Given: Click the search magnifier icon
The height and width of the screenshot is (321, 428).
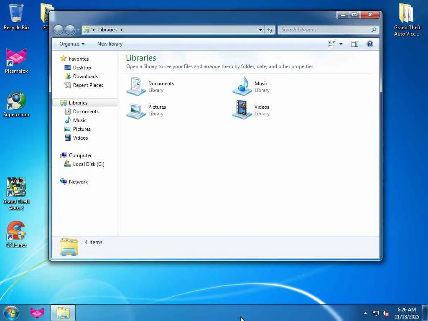Looking at the screenshot, I should click(x=374, y=30).
